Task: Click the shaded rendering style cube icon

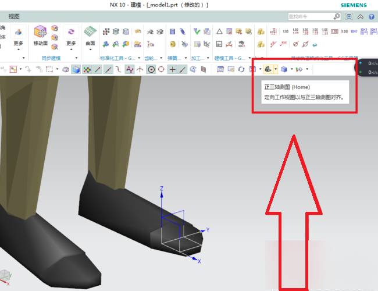Action: click(284, 69)
